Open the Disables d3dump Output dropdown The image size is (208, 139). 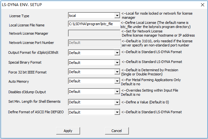pos(93,92)
